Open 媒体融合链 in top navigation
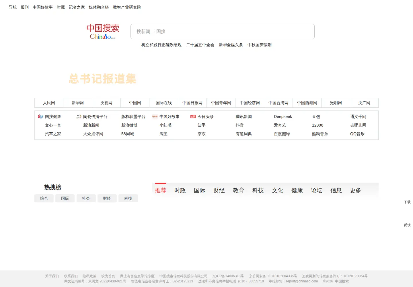The image size is (413, 287). click(99, 7)
